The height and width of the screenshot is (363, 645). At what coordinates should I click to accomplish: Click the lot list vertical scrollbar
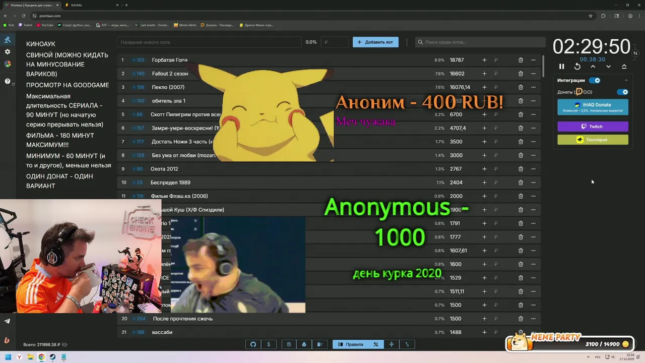[543, 66]
